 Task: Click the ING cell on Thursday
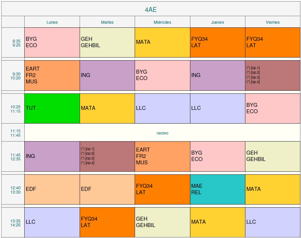pos(217,75)
